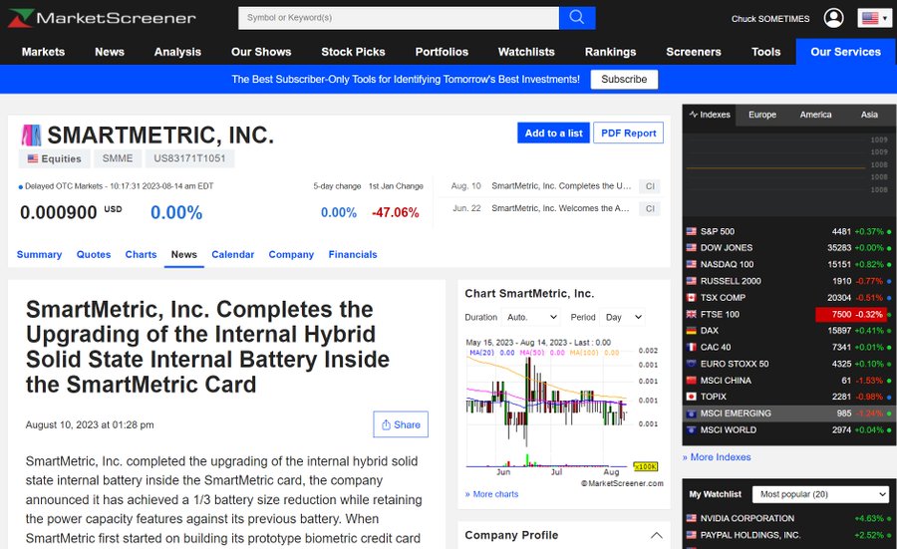Follow the More charts link
Image resolution: width=897 pixels, height=549 pixels.
tap(492, 494)
